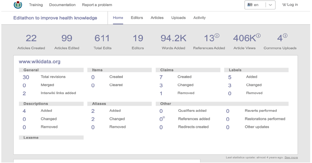The width and height of the screenshot is (312, 163).
Task: View the Activity tab
Action: 199,18
